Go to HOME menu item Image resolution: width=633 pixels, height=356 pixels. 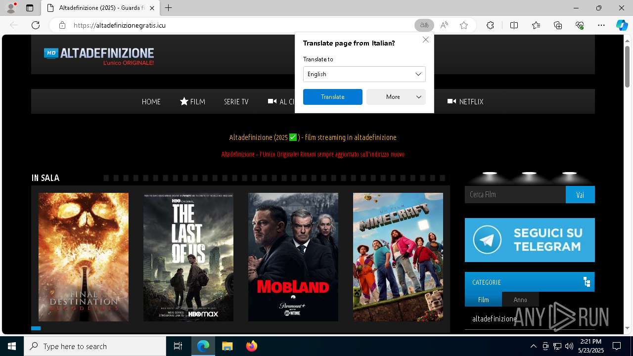pyautogui.click(x=151, y=101)
